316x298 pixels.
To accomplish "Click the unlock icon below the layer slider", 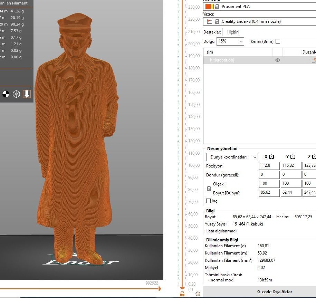I will pos(182,294).
